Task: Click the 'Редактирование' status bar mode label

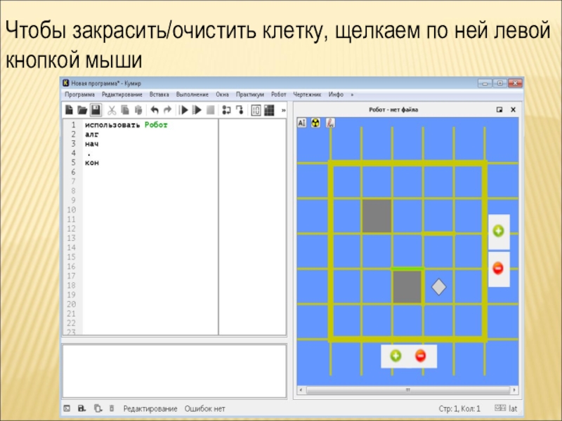Action: click(x=150, y=408)
